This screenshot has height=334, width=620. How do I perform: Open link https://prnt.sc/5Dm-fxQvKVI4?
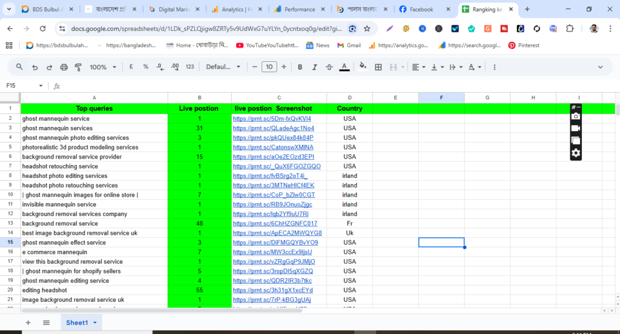click(272, 119)
